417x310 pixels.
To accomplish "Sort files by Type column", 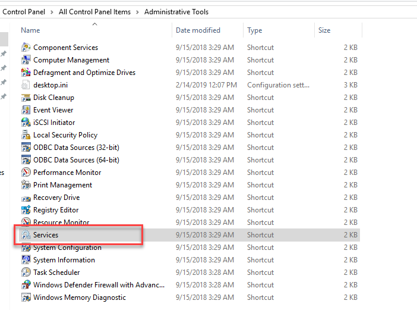I will (255, 30).
